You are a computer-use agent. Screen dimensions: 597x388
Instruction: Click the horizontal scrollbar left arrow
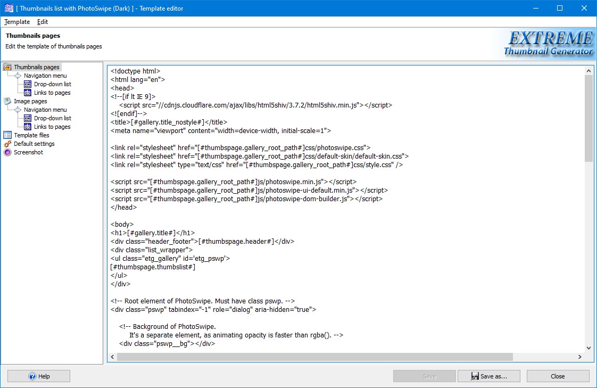tap(112, 357)
